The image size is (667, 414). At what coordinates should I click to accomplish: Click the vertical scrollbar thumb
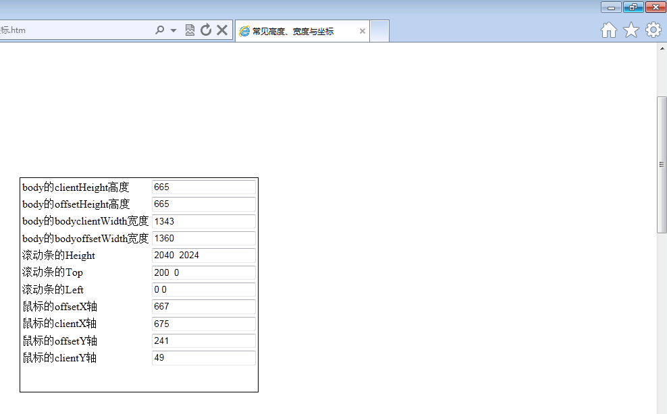pyautogui.click(x=662, y=165)
